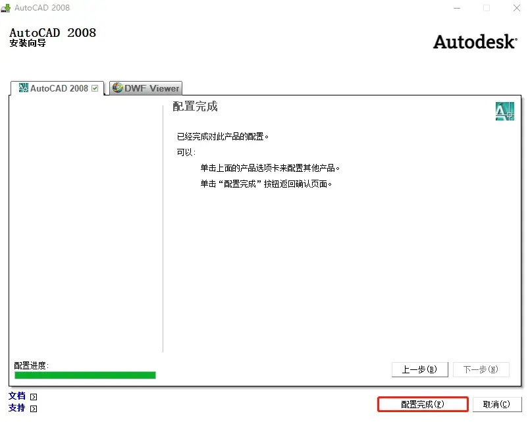530x422 pixels.
Task: Click the 可以: text line
Action: [x=186, y=152]
